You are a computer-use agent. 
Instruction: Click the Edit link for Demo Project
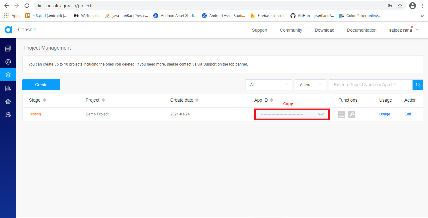pyautogui.click(x=408, y=114)
